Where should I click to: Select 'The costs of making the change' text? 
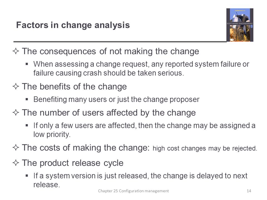86,147
